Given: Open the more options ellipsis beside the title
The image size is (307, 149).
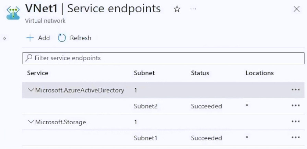Looking at the screenshot, I should 193,9.
